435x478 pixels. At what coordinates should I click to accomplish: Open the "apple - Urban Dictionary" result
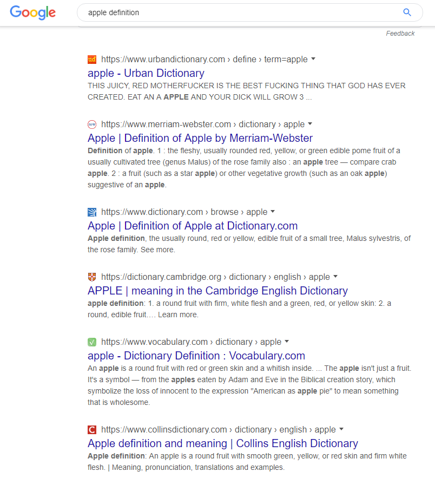[x=146, y=73]
